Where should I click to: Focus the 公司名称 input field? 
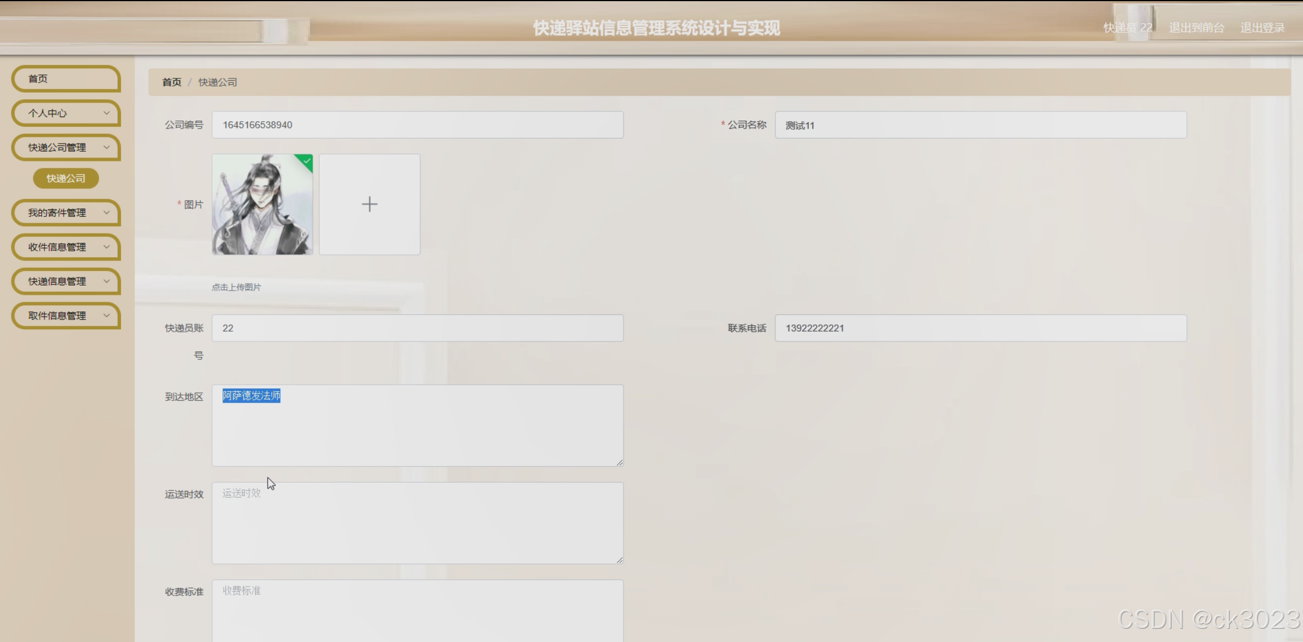click(x=980, y=125)
